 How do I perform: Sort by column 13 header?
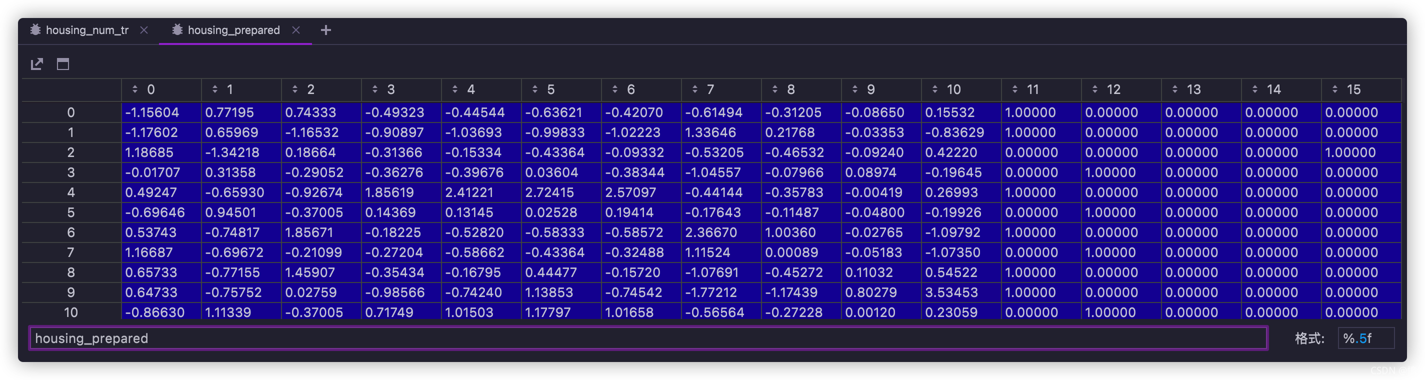coord(1201,89)
